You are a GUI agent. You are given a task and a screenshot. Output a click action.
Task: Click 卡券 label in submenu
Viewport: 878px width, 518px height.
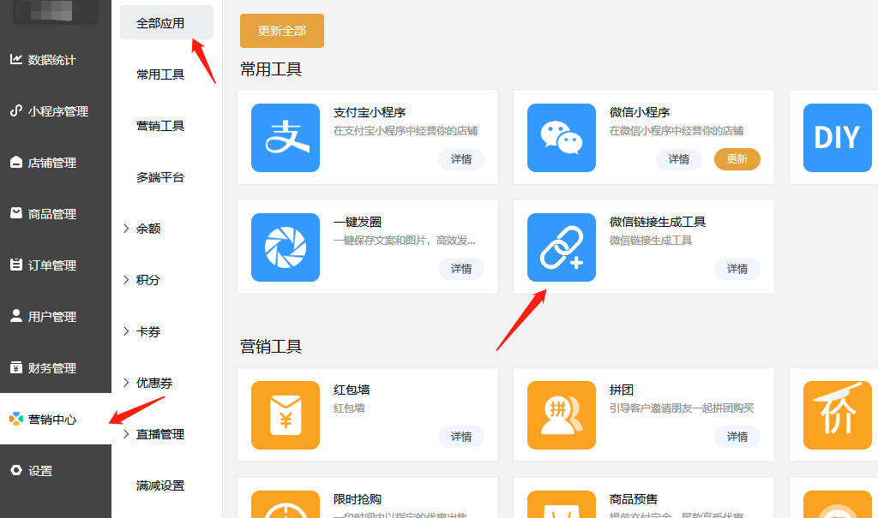click(148, 331)
